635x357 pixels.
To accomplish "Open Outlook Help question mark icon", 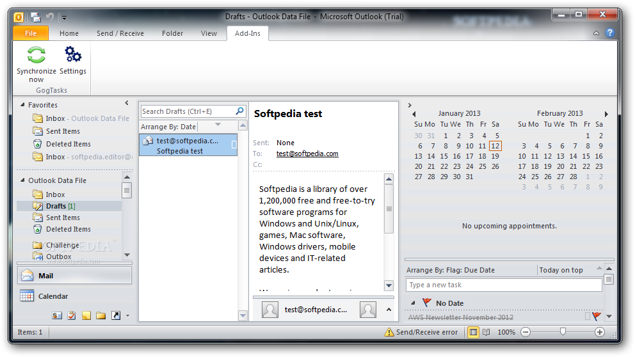I will pos(610,33).
